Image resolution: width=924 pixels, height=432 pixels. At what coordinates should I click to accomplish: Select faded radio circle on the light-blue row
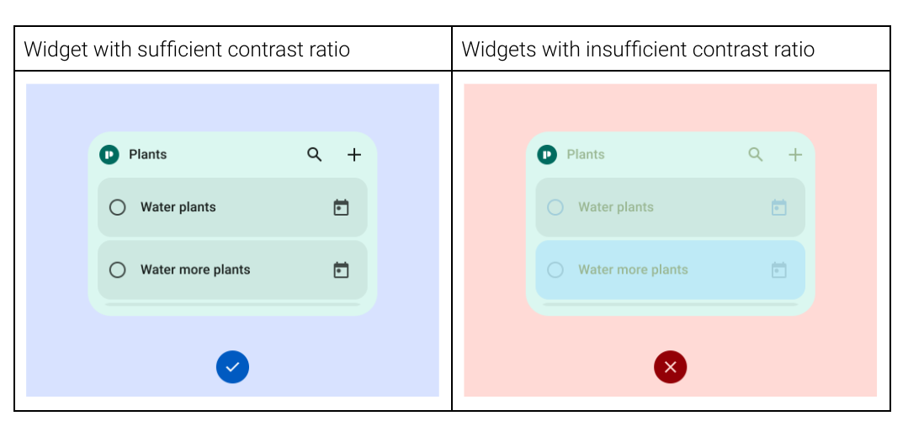pyautogui.click(x=555, y=270)
